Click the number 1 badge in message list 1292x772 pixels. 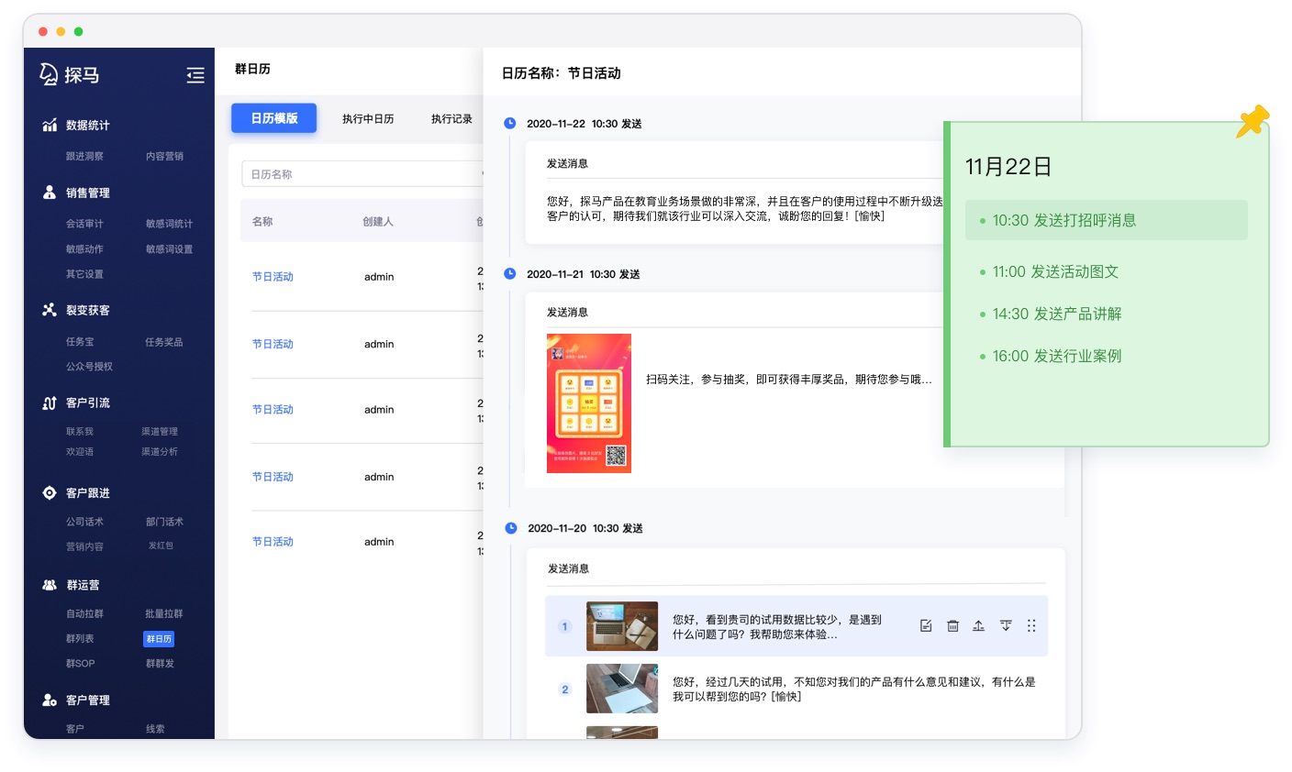coord(564,626)
